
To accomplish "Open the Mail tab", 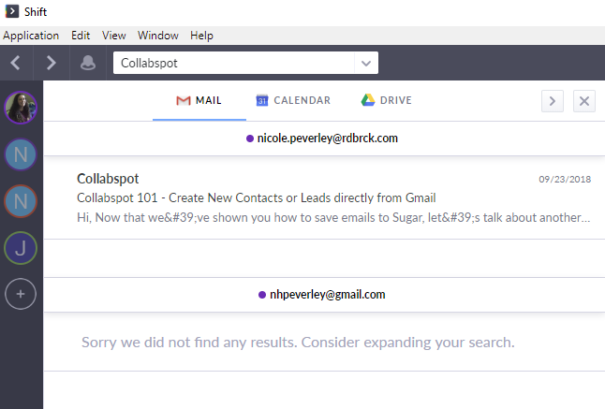I will (199, 100).
